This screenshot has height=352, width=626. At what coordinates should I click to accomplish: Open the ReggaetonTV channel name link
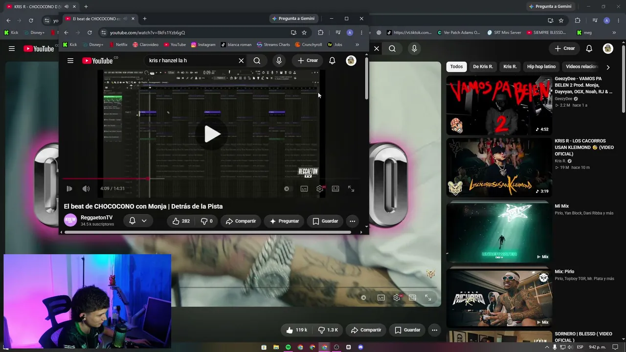(96, 218)
